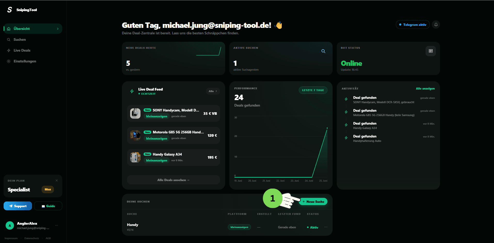Open the three-dot menu of Handy search
Screen dimensions: 494x243
click(326, 227)
